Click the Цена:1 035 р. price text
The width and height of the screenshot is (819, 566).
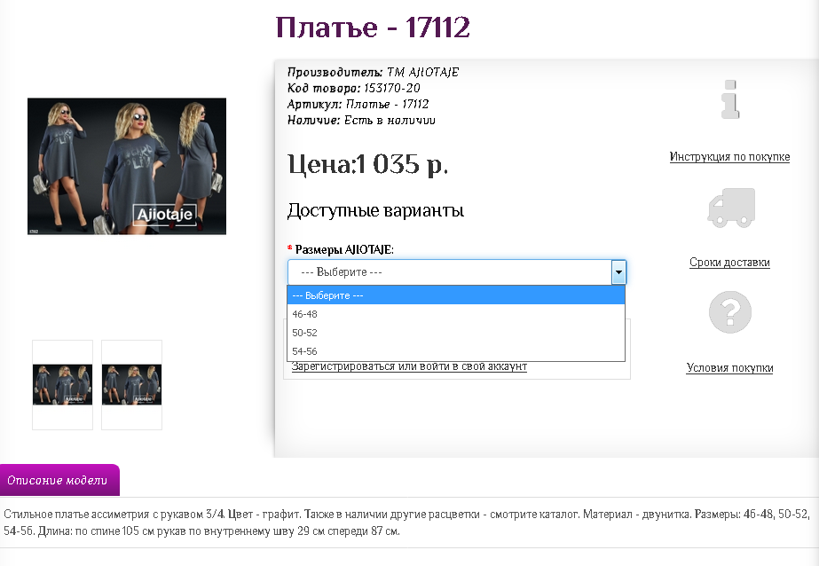click(367, 164)
